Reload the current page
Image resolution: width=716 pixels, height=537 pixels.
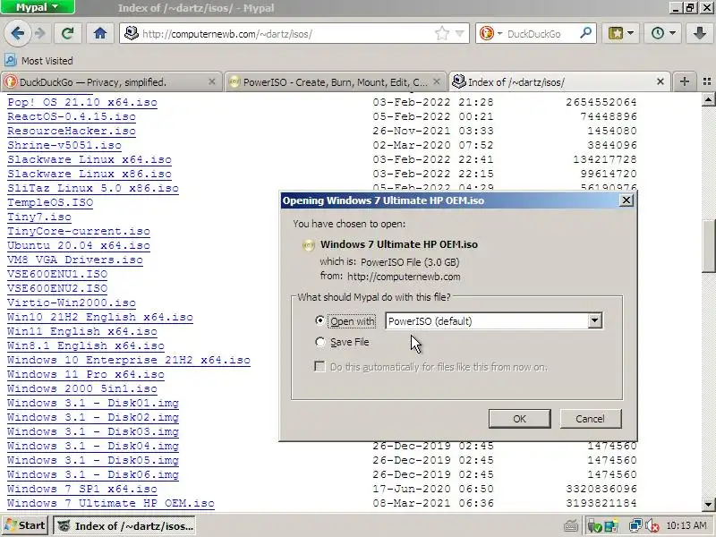tap(68, 33)
